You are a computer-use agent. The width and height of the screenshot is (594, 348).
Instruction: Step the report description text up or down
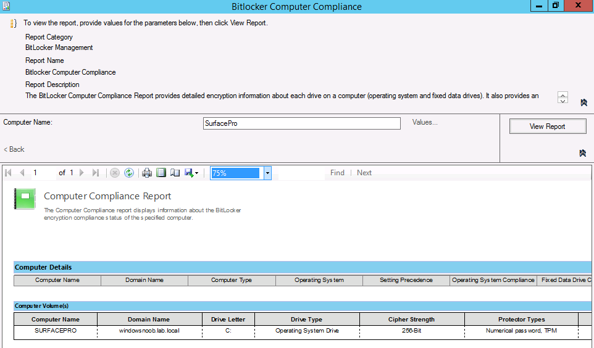tap(563, 97)
